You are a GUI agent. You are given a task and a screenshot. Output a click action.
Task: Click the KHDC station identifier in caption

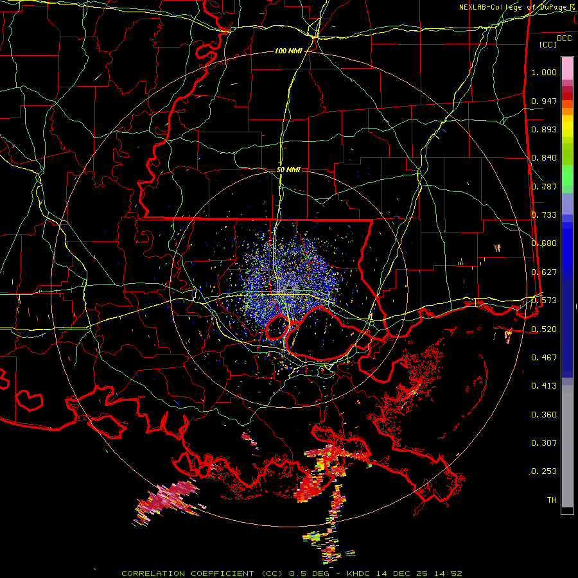pyautogui.click(x=360, y=574)
